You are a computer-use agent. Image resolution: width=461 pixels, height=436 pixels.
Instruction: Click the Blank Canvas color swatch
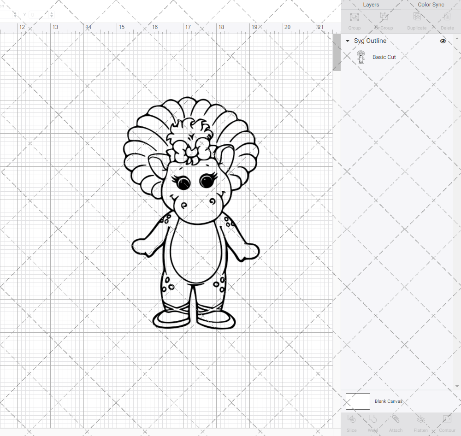[357, 401]
